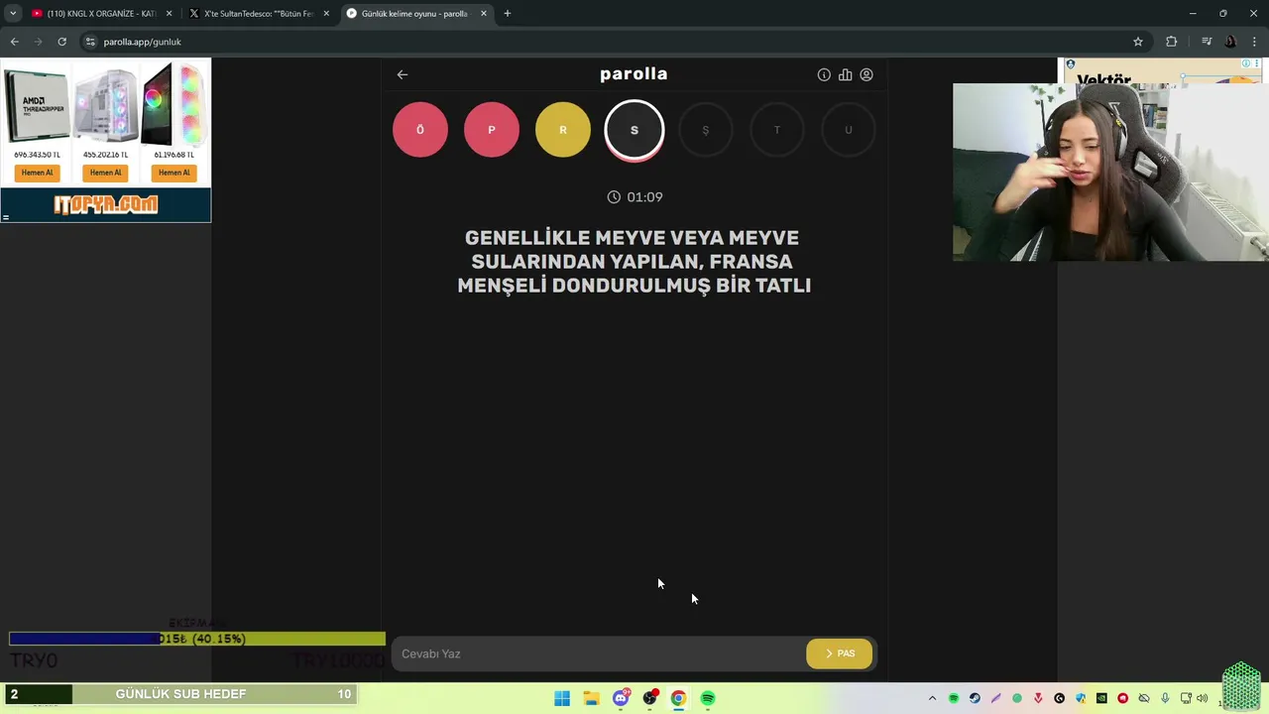The image size is (1269, 714).
Task: Open the Windows Start button
Action: click(562, 698)
